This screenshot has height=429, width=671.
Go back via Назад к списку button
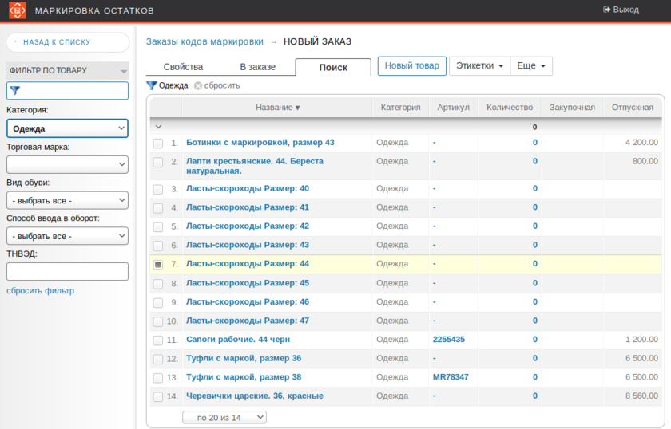(67, 42)
